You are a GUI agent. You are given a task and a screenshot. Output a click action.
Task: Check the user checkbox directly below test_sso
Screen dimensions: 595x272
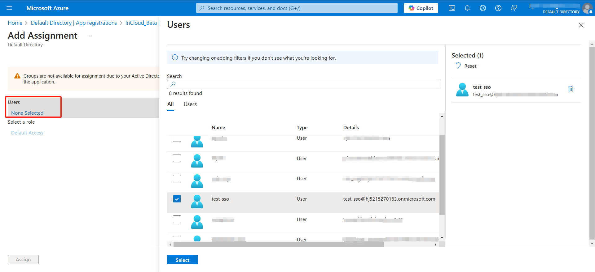pyautogui.click(x=177, y=219)
